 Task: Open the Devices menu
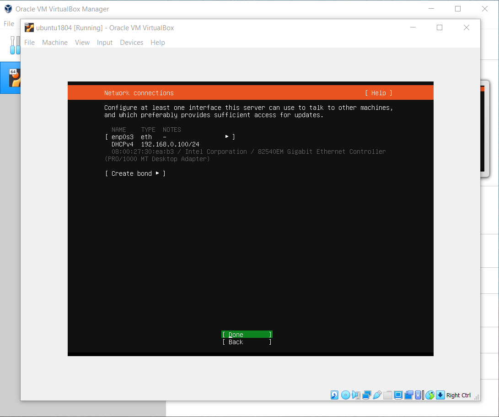point(131,43)
